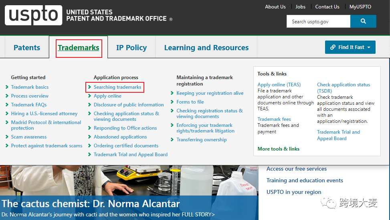
Task: Open Transferring ownership link
Action: coord(202,140)
